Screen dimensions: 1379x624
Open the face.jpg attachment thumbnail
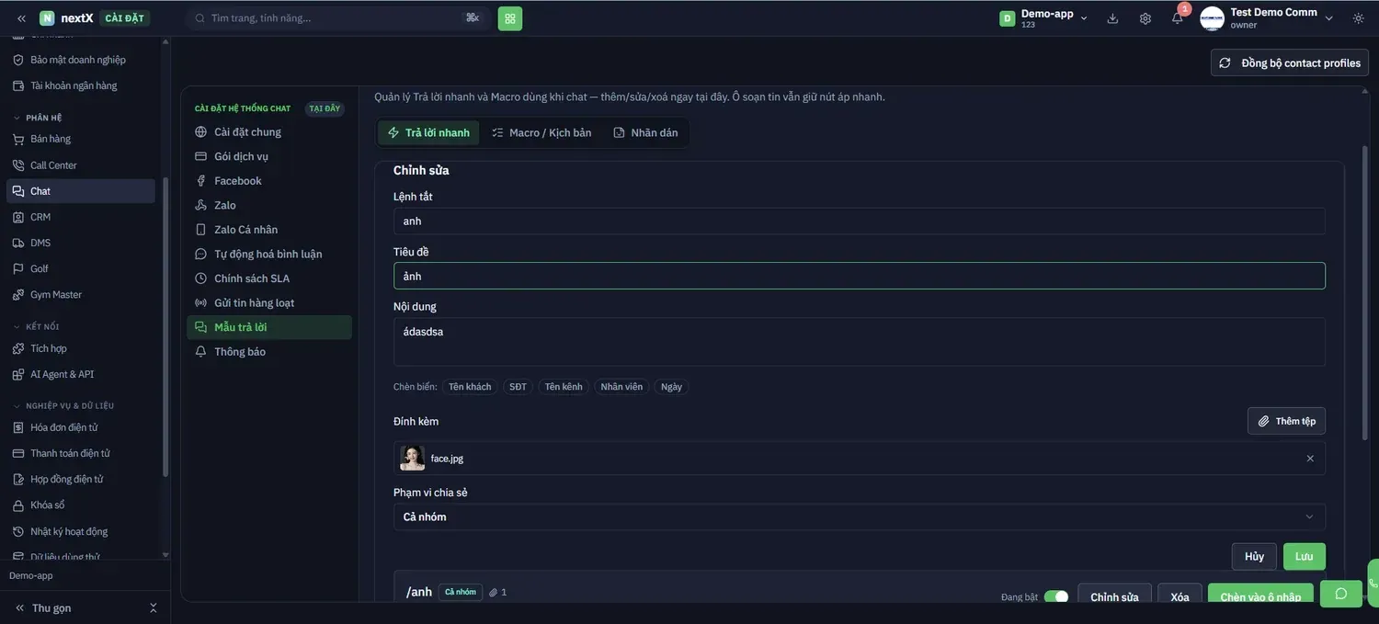pyautogui.click(x=412, y=459)
